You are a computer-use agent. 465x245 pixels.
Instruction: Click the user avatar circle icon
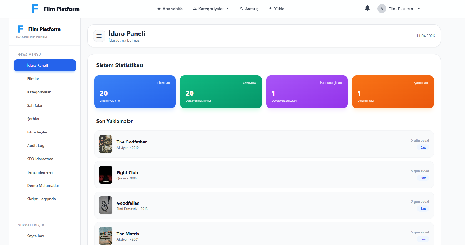point(382,9)
